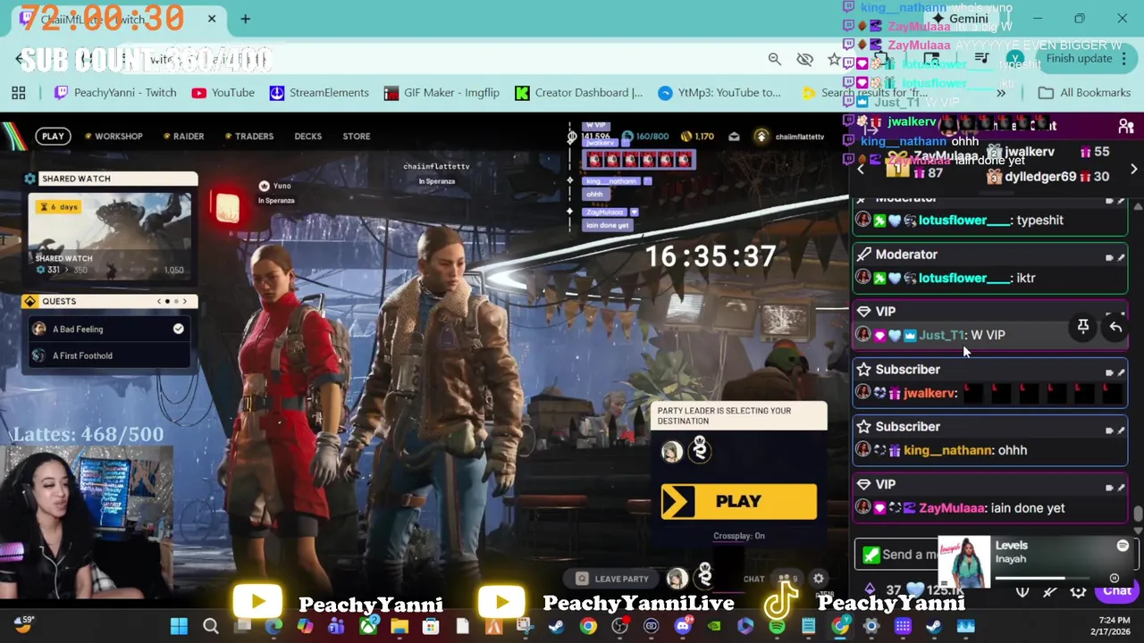Open the Chrome apps grid icon

pos(18,93)
